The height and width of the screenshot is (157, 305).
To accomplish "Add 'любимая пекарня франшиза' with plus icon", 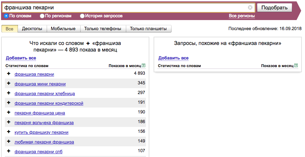I will click(9, 141).
